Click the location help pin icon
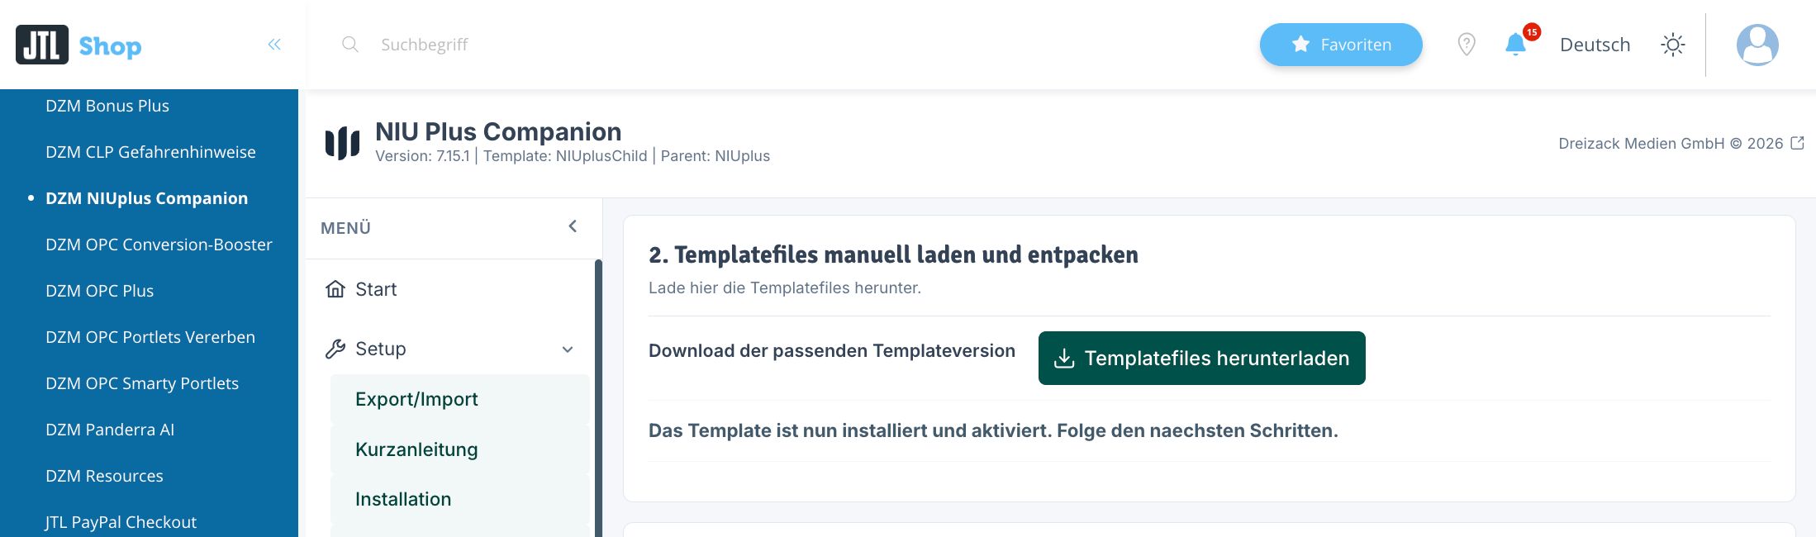Image resolution: width=1816 pixels, height=537 pixels. 1467,45
